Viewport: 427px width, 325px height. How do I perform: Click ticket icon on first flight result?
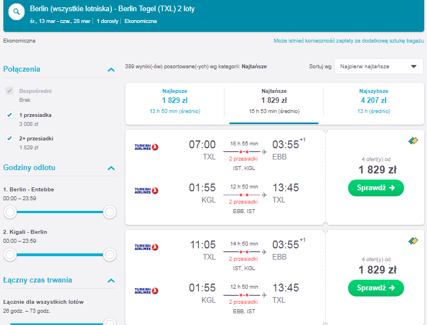pos(413,140)
